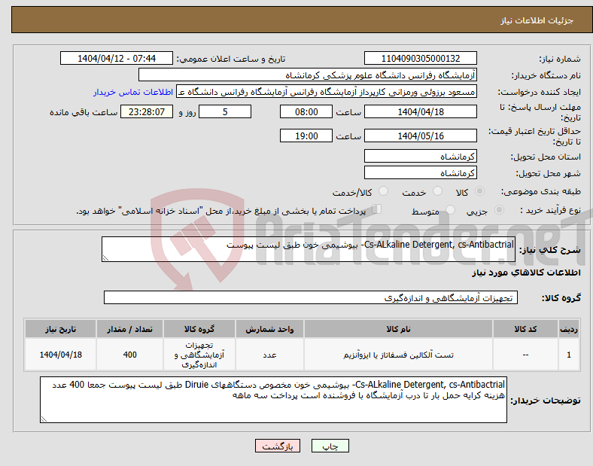Click the unit cell عدد
The width and height of the screenshot is (593, 466).
point(269,355)
